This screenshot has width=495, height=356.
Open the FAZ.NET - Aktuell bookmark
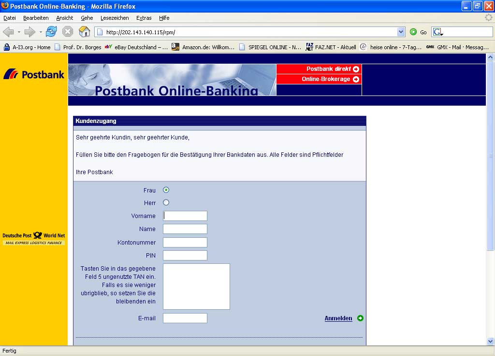coord(331,47)
